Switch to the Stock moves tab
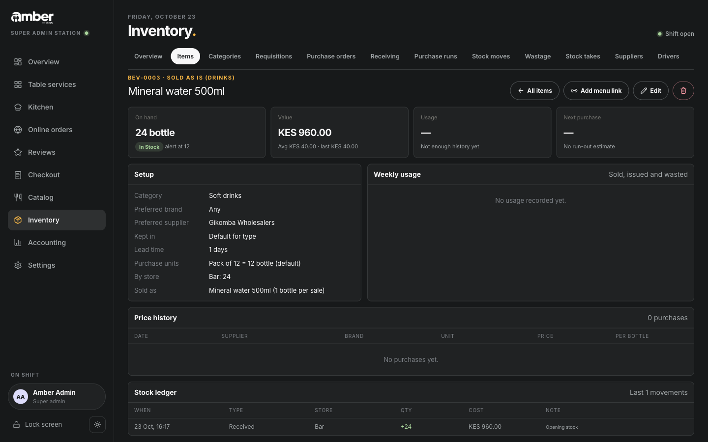708x442 pixels. point(491,56)
